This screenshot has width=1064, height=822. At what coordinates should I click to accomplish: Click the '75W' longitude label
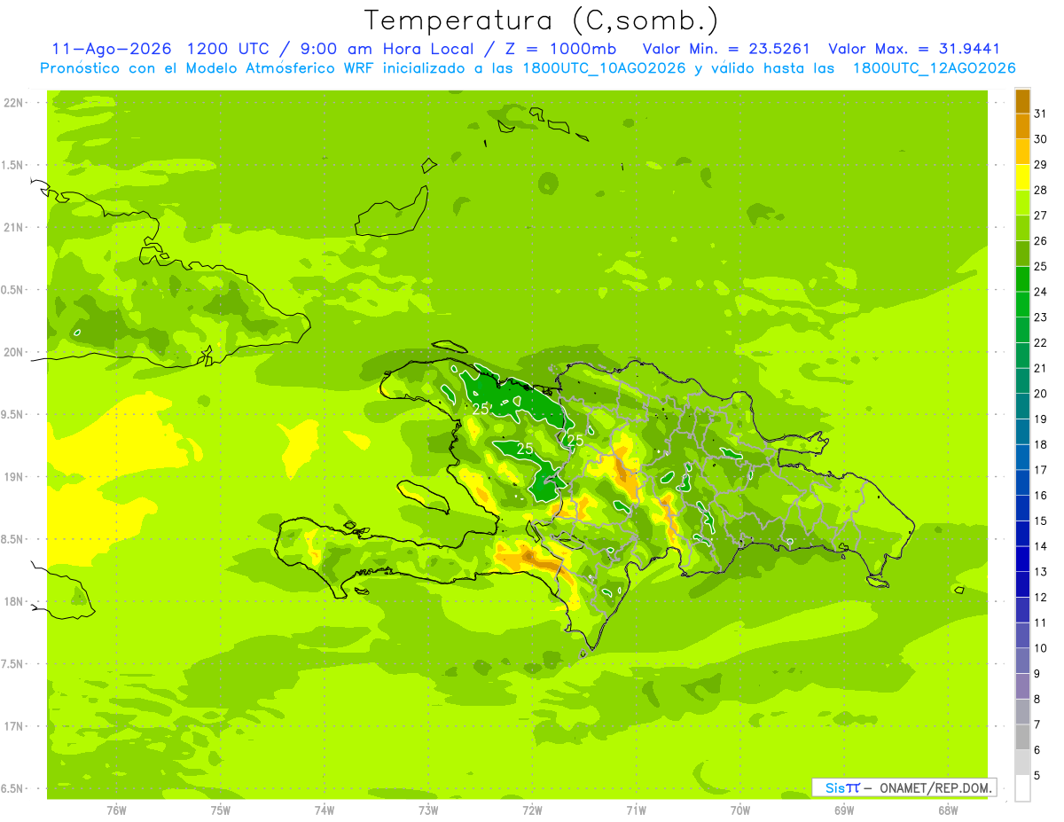pyautogui.click(x=221, y=810)
